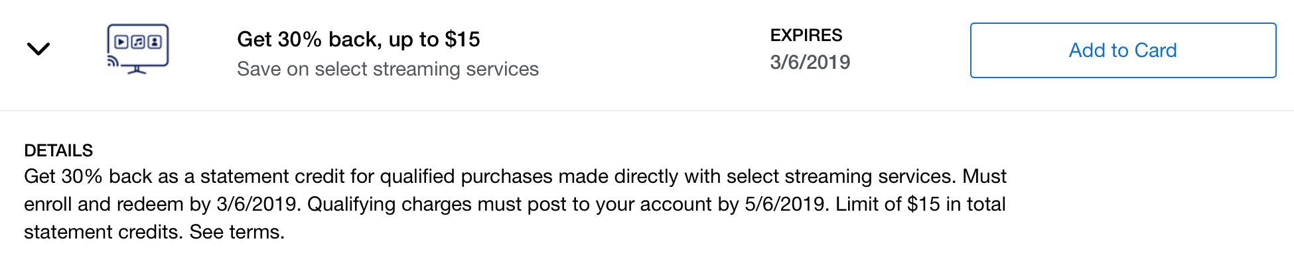The image size is (1294, 269).
Task: Click the person glyph in the streaming icon
Action: pyautogui.click(x=155, y=42)
